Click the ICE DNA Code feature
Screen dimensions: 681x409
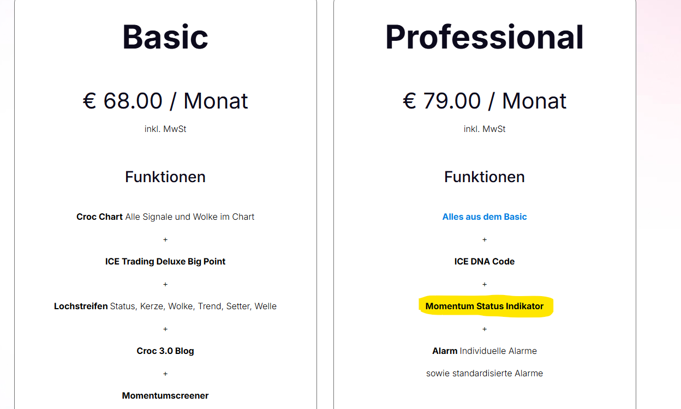(x=485, y=261)
